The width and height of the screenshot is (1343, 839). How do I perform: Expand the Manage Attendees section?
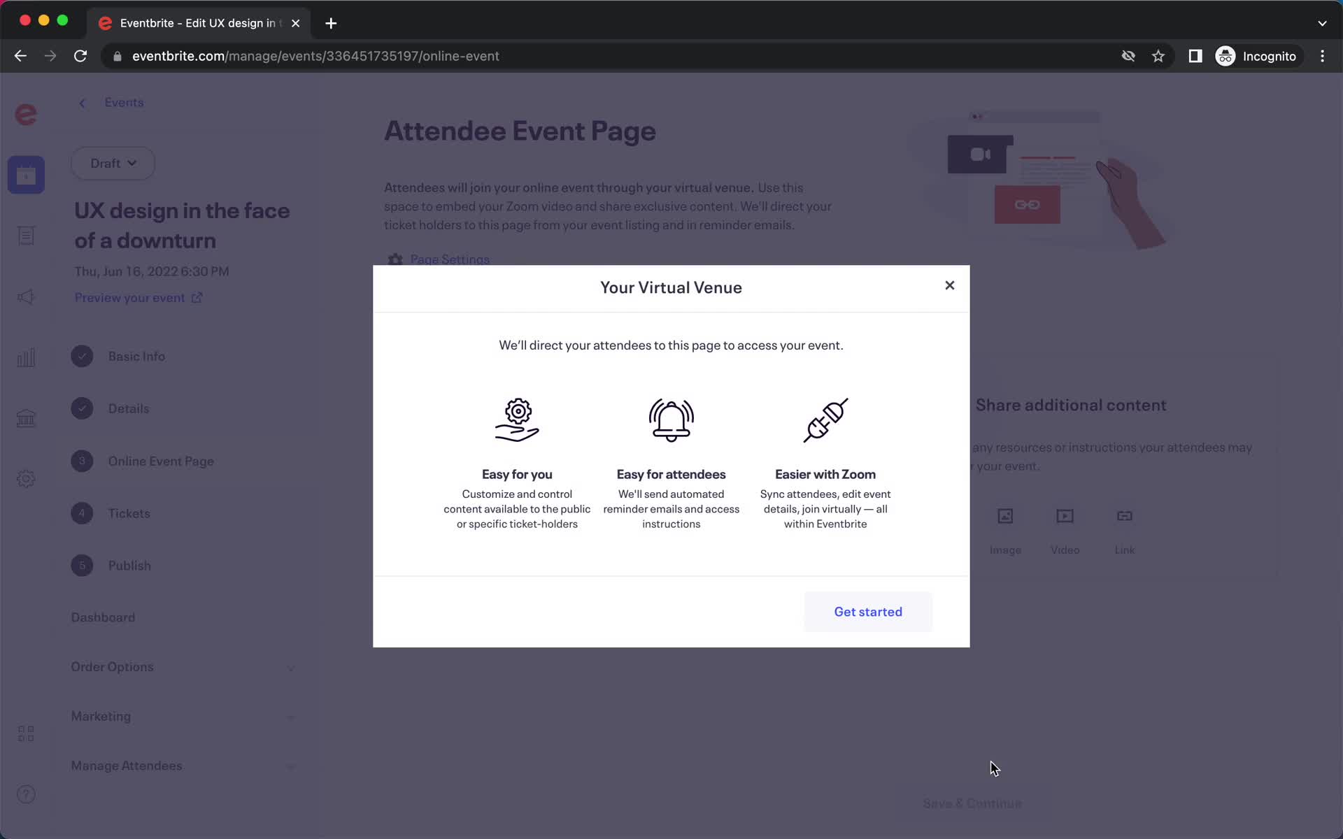pos(182,766)
